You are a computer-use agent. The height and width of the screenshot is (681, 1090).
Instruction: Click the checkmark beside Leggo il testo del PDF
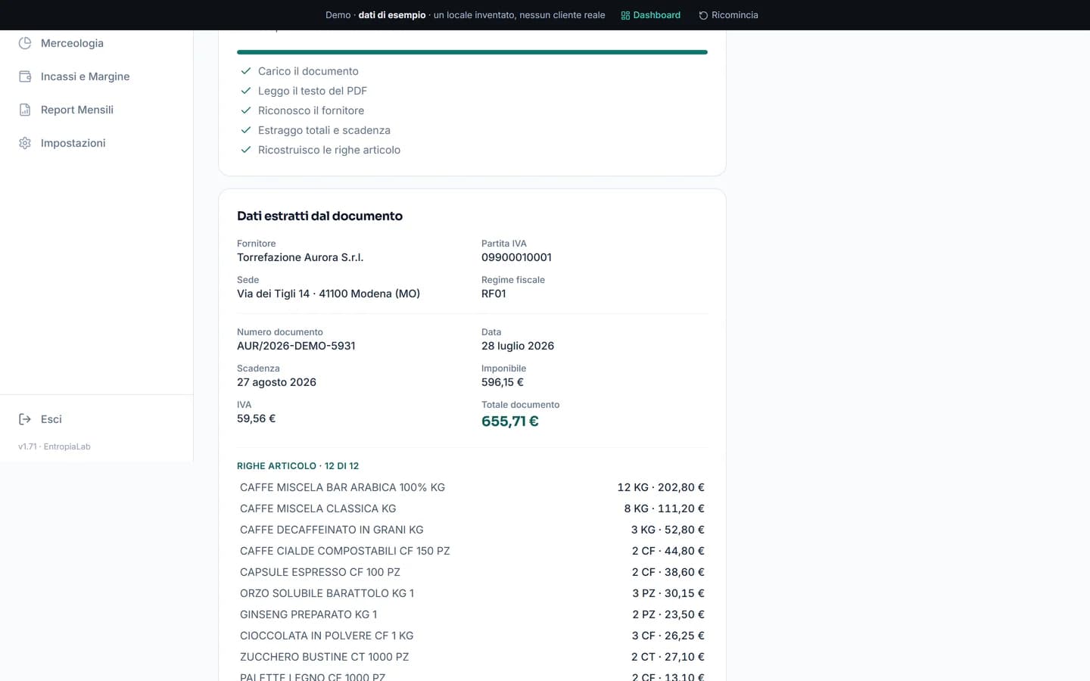coord(246,91)
